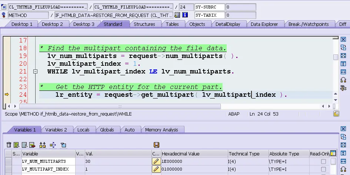Click the blue method gear icon
The image size is (350, 175).
4,15
